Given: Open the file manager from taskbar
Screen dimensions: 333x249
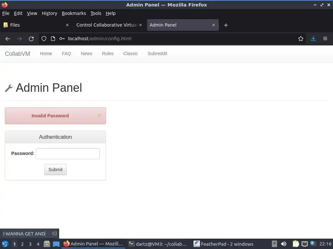Looking at the screenshot, I should tap(47, 244).
